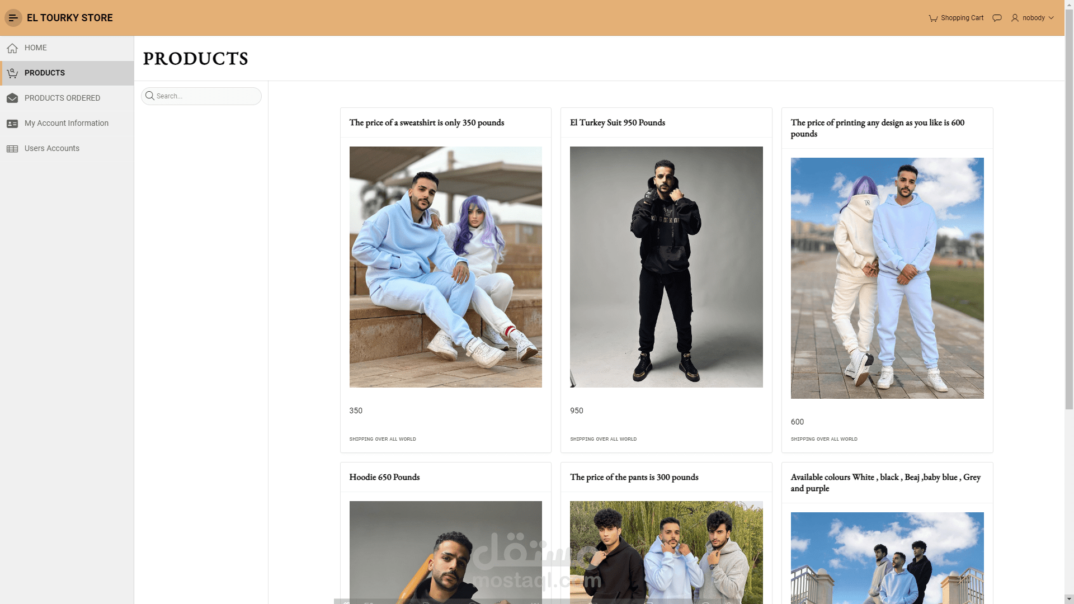This screenshot has width=1074, height=604.
Task: Click the Shopping Cart text link
Action: tap(962, 18)
